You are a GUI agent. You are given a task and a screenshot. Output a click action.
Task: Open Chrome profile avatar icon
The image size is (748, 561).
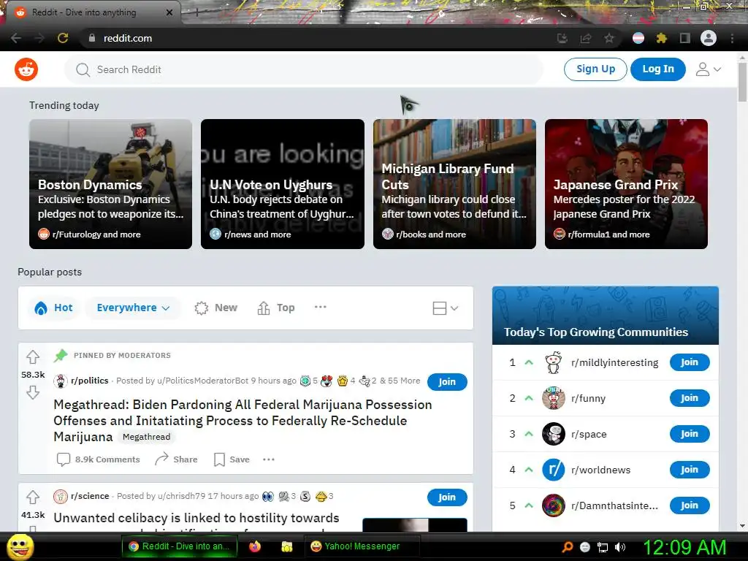pos(709,38)
